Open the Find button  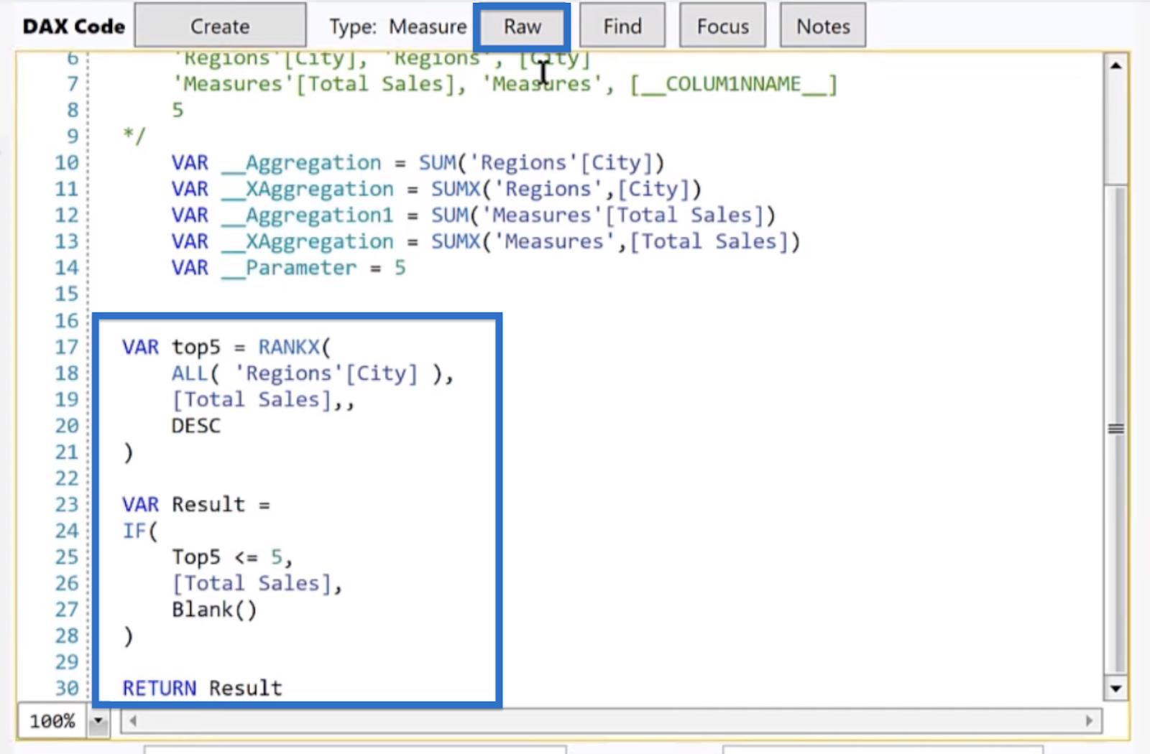pyautogui.click(x=622, y=26)
